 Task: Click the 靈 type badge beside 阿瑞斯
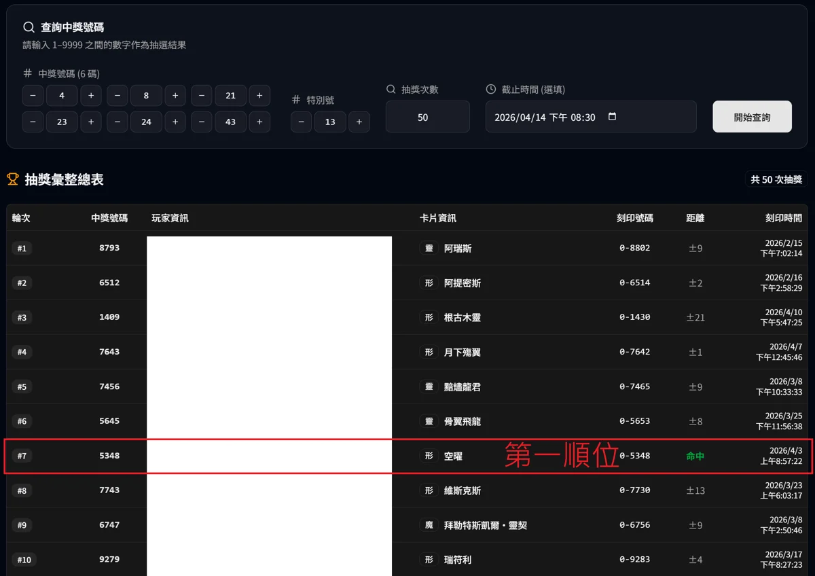click(x=429, y=249)
